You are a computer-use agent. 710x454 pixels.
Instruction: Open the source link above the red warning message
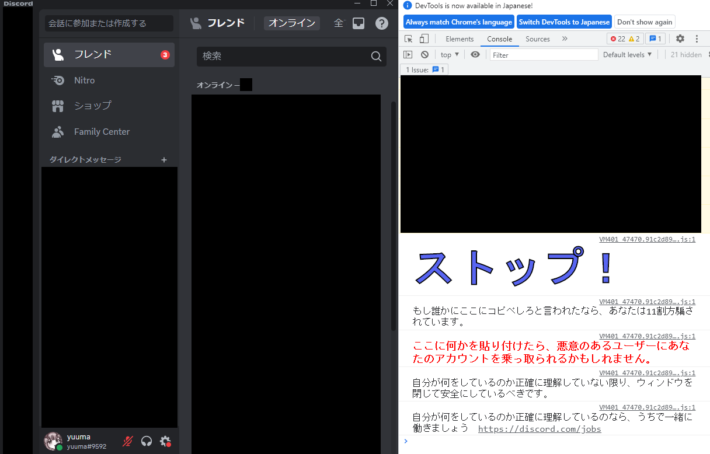click(x=648, y=336)
